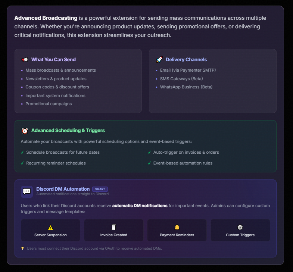
Task: Click the checkmark beside Recurring reminder schedules
Action: coord(22,163)
